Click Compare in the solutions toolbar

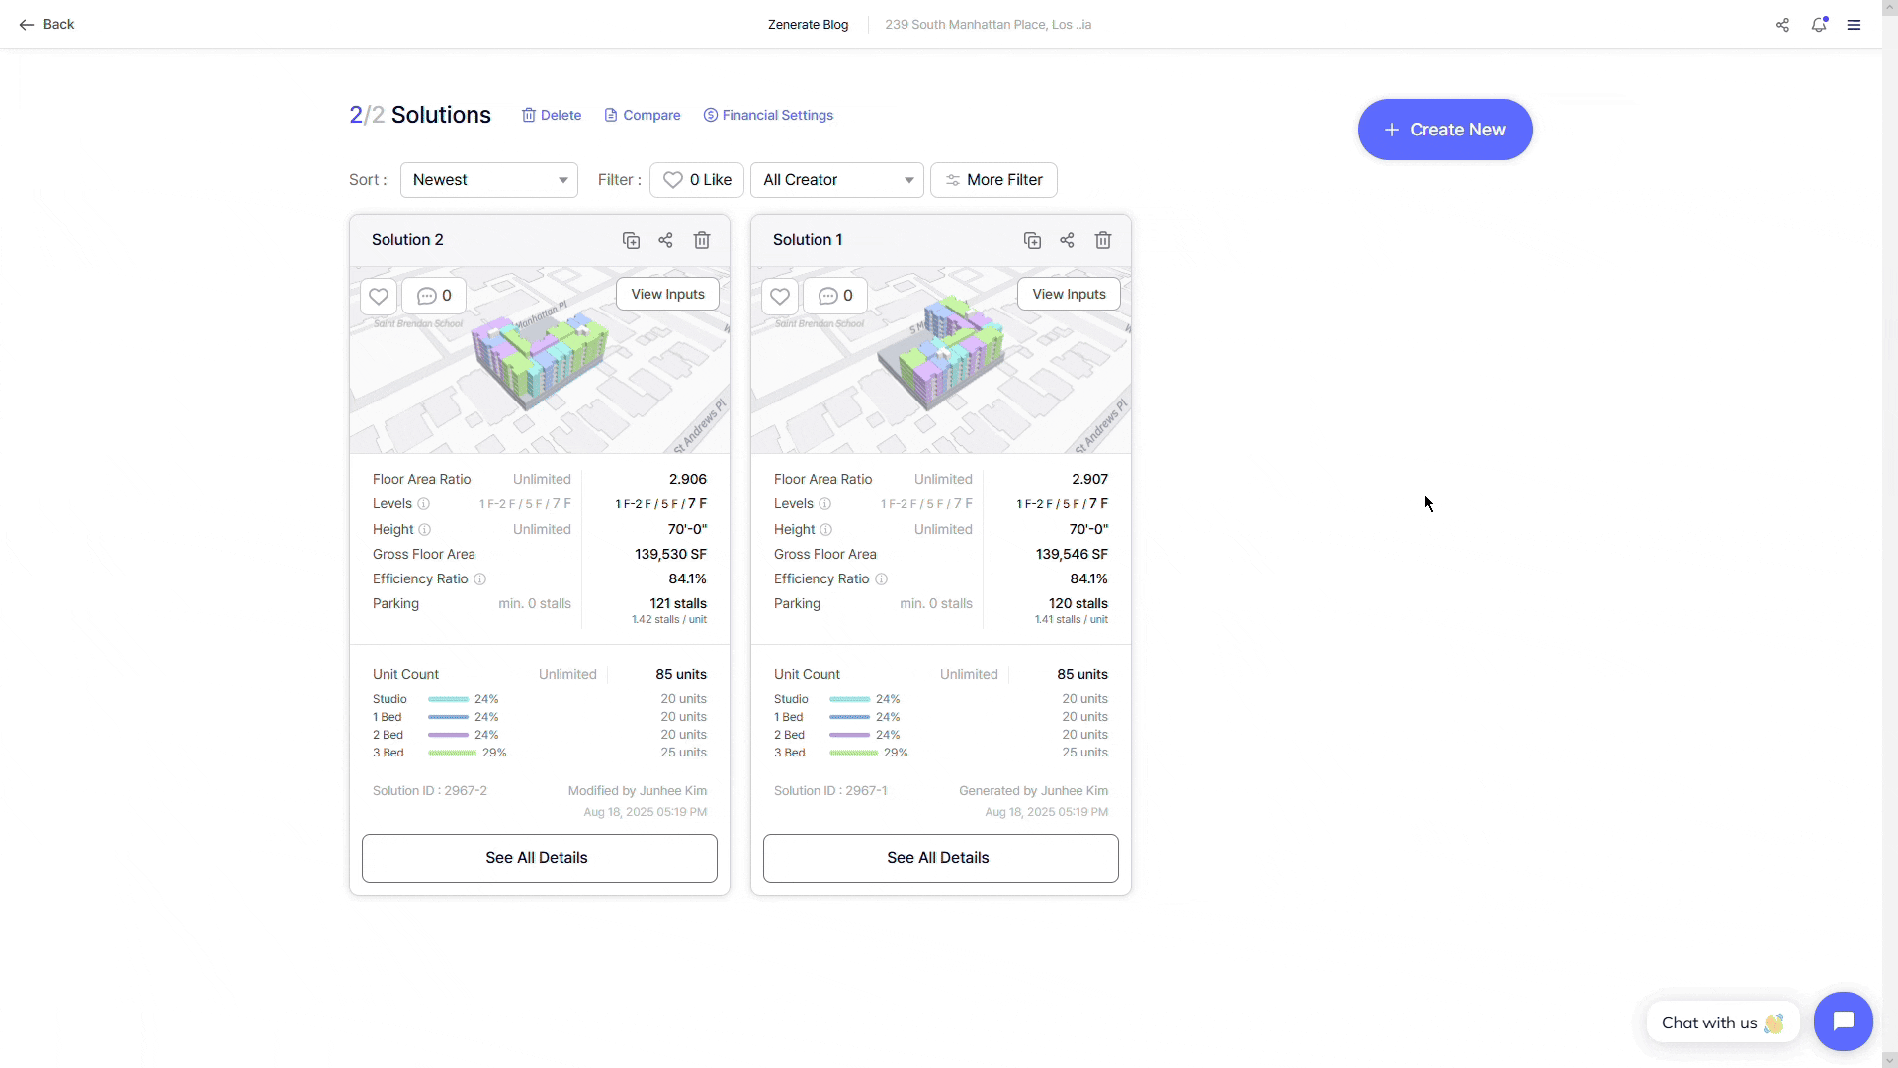click(x=643, y=115)
